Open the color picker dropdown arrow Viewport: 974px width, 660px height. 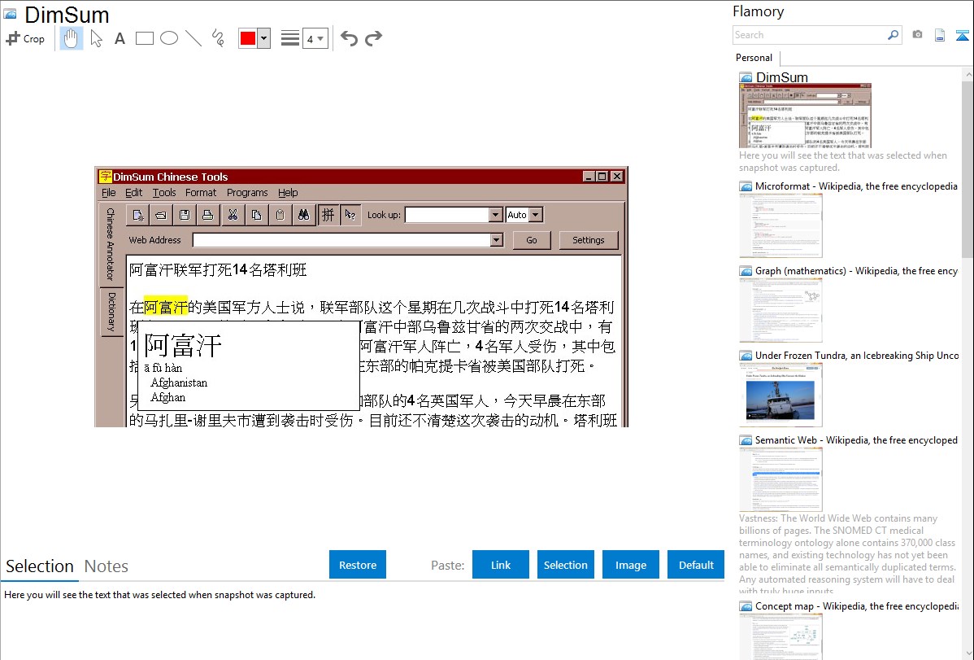tap(264, 38)
